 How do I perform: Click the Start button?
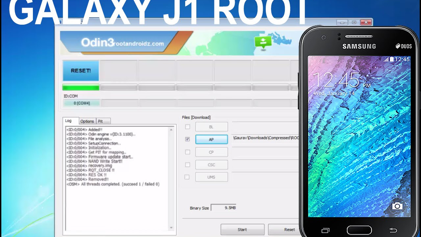point(242,229)
